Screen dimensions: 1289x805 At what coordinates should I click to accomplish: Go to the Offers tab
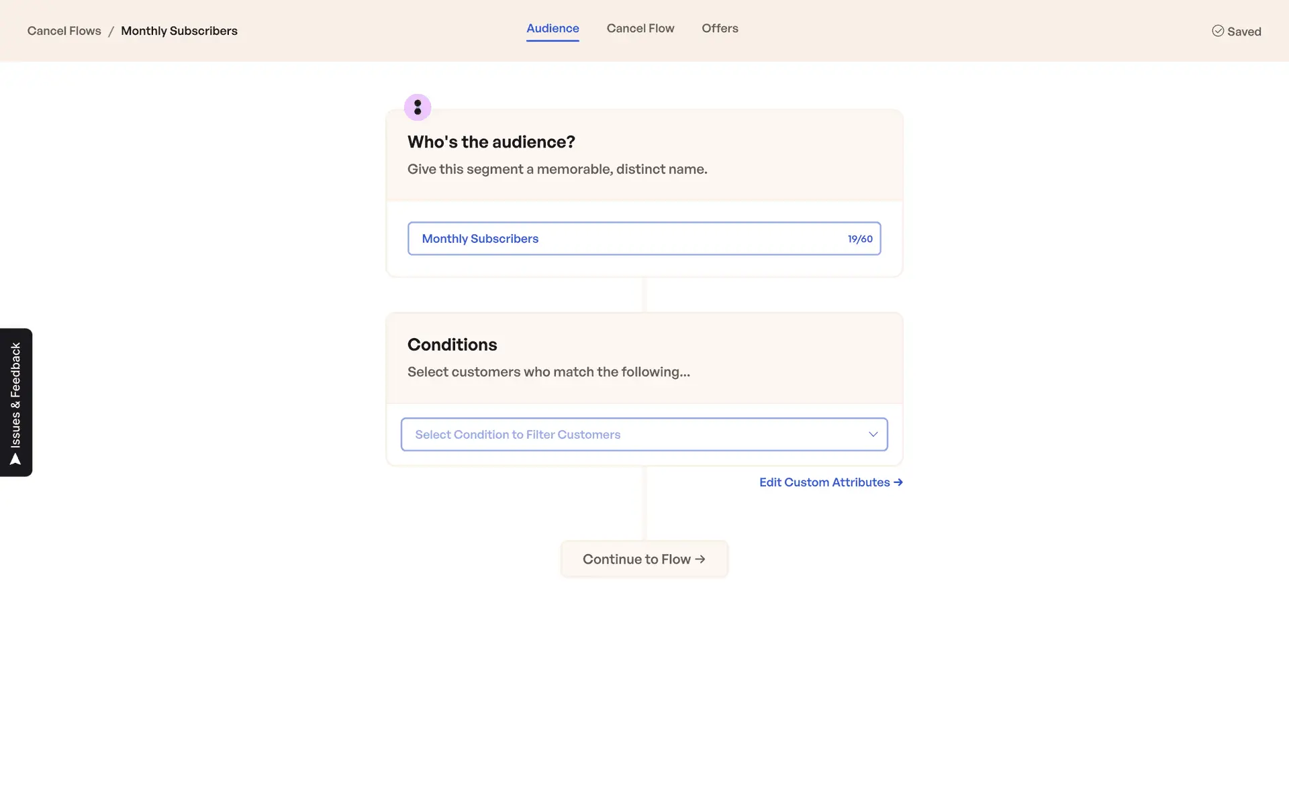coord(720,28)
